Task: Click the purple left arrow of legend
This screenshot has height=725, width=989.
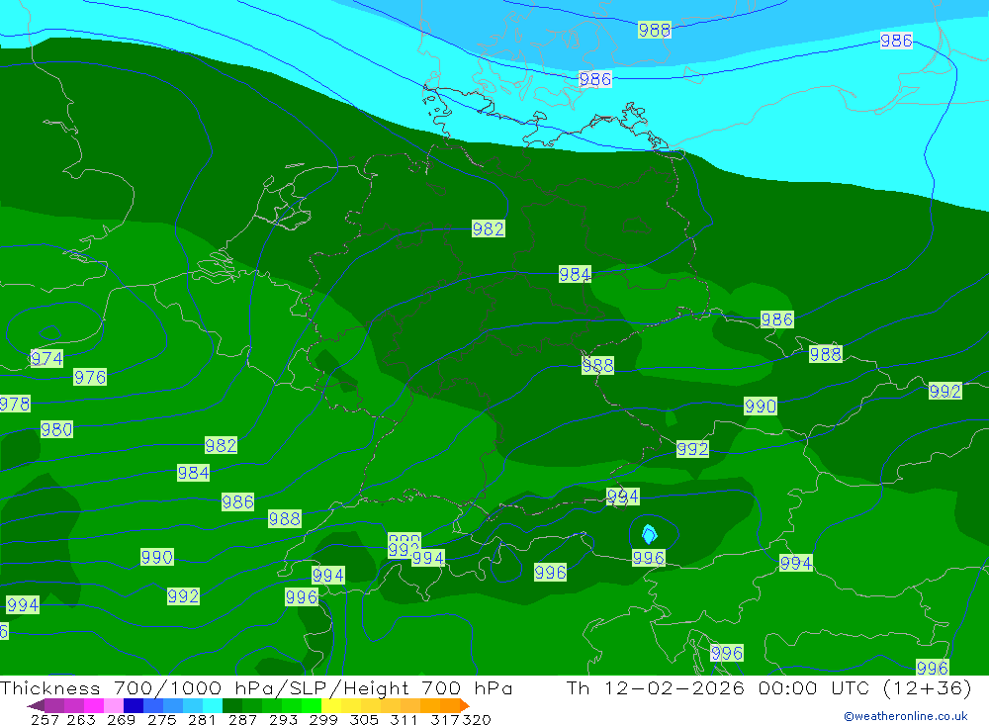Action: [x=36, y=705]
